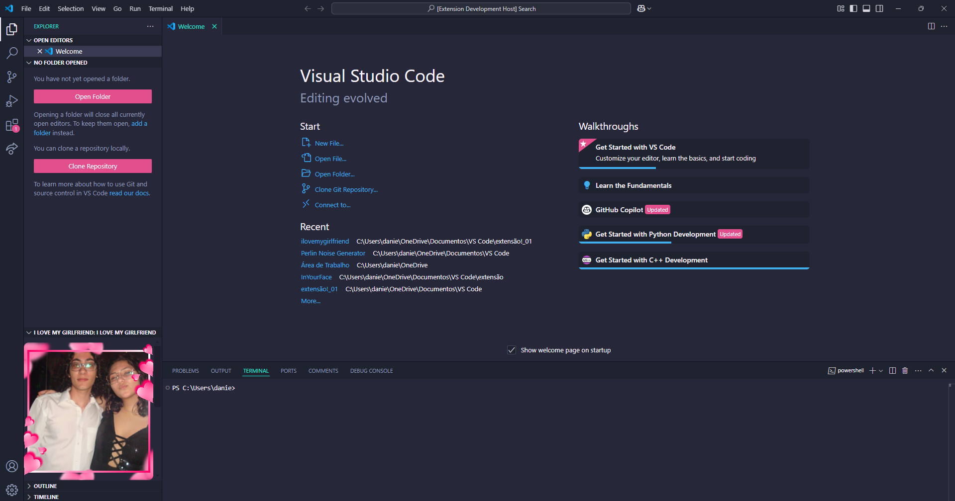Screen dimensions: 955x501
Task: Open the Help menu
Action: click(x=187, y=8)
